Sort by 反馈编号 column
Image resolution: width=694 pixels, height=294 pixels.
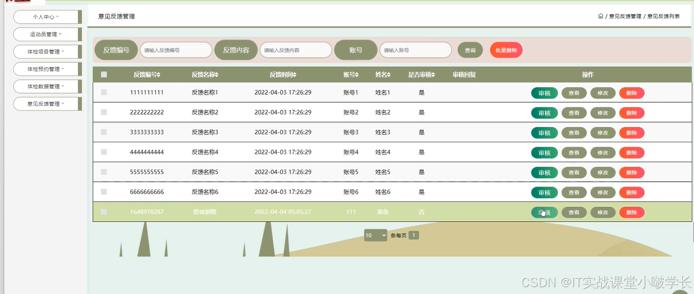click(x=147, y=75)
